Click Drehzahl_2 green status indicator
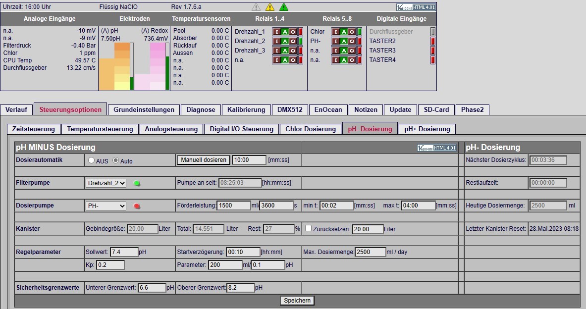 tap(301, 41)
